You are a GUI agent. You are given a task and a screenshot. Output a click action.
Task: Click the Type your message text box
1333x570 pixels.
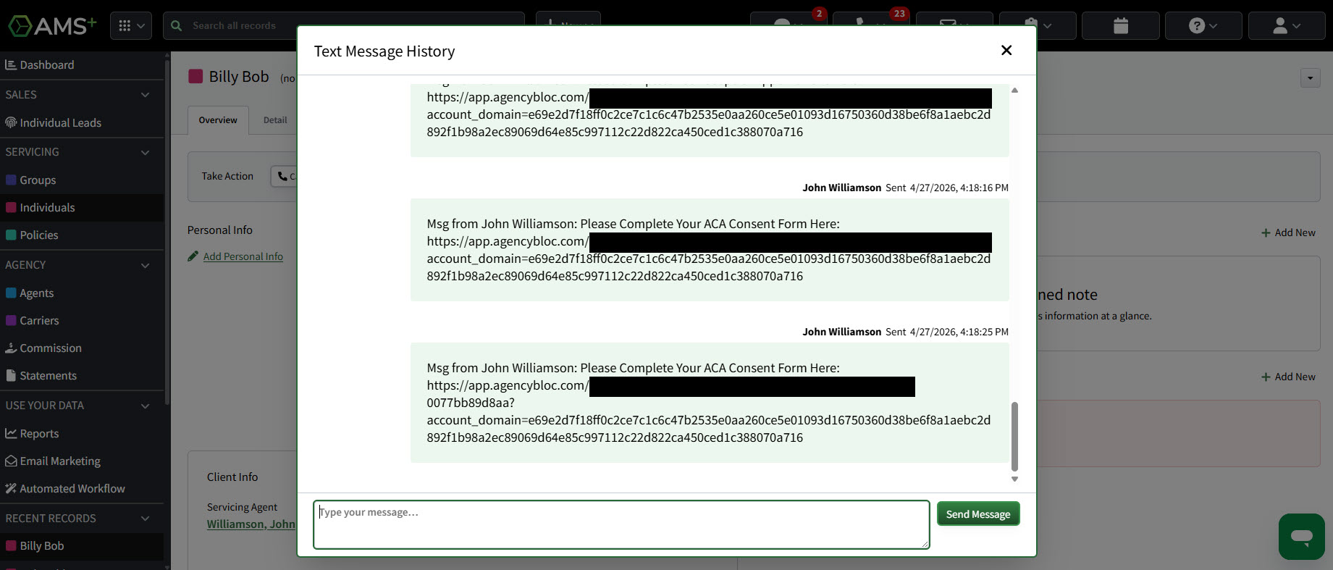pos(621,524)
